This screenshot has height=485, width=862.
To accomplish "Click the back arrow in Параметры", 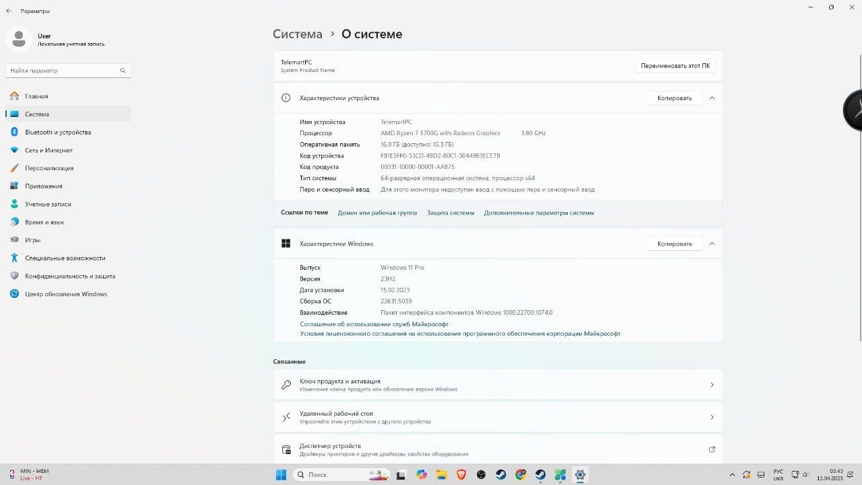I will point(9,11).
